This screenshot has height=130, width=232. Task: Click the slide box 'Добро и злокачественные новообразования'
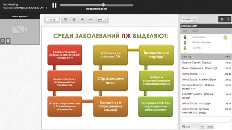[156, 81]
